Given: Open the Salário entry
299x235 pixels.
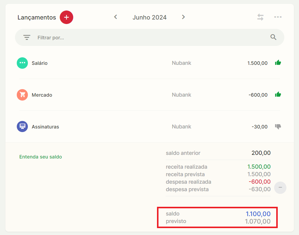Looking at the screenshot, I should (x=149, y=63).
